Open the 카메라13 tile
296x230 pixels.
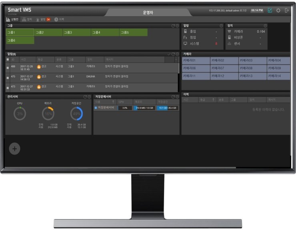(252, 76)
